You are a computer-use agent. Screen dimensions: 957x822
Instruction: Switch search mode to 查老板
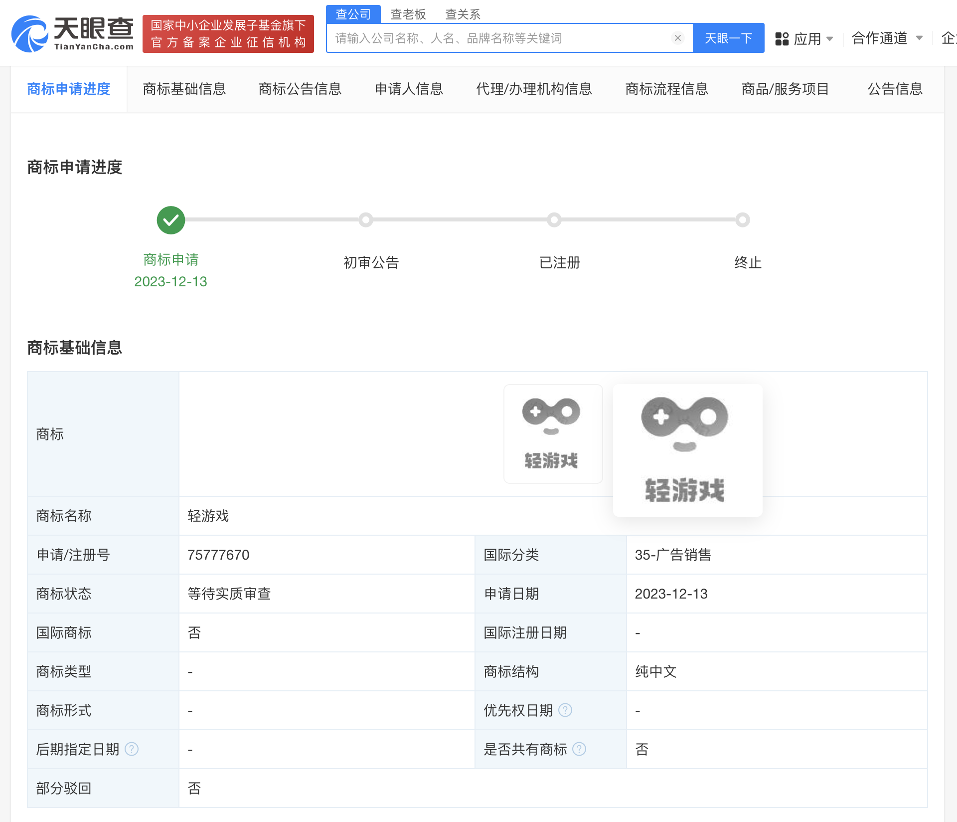[408, 14]
